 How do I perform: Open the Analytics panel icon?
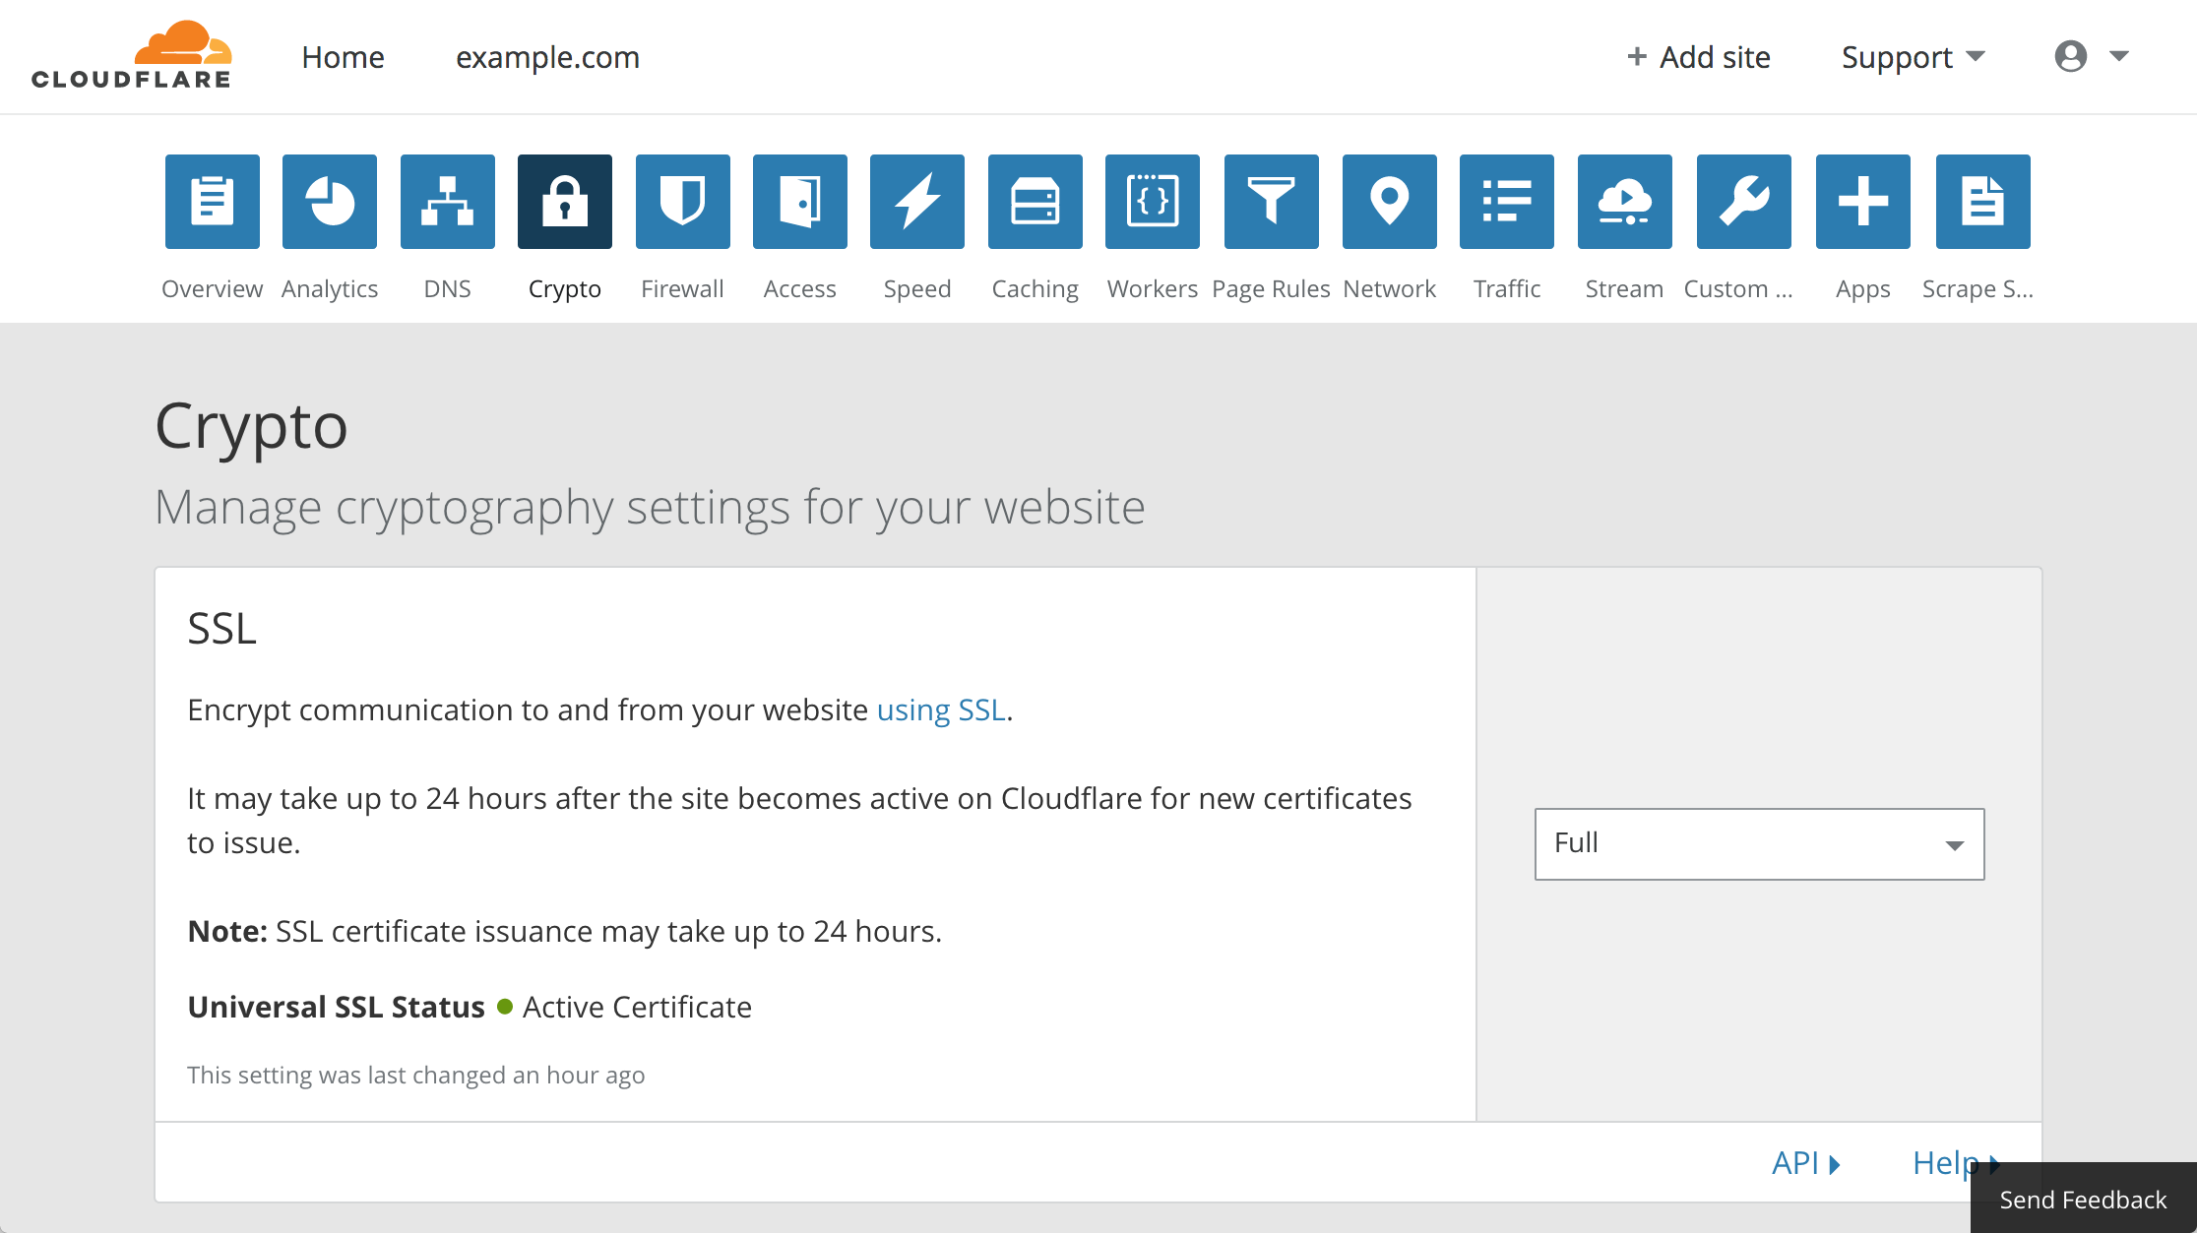[329, 201]
